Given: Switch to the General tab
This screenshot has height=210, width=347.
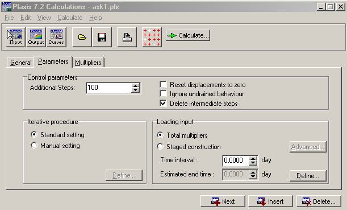Looking at the screenshot, I should (x=21, y=62).
